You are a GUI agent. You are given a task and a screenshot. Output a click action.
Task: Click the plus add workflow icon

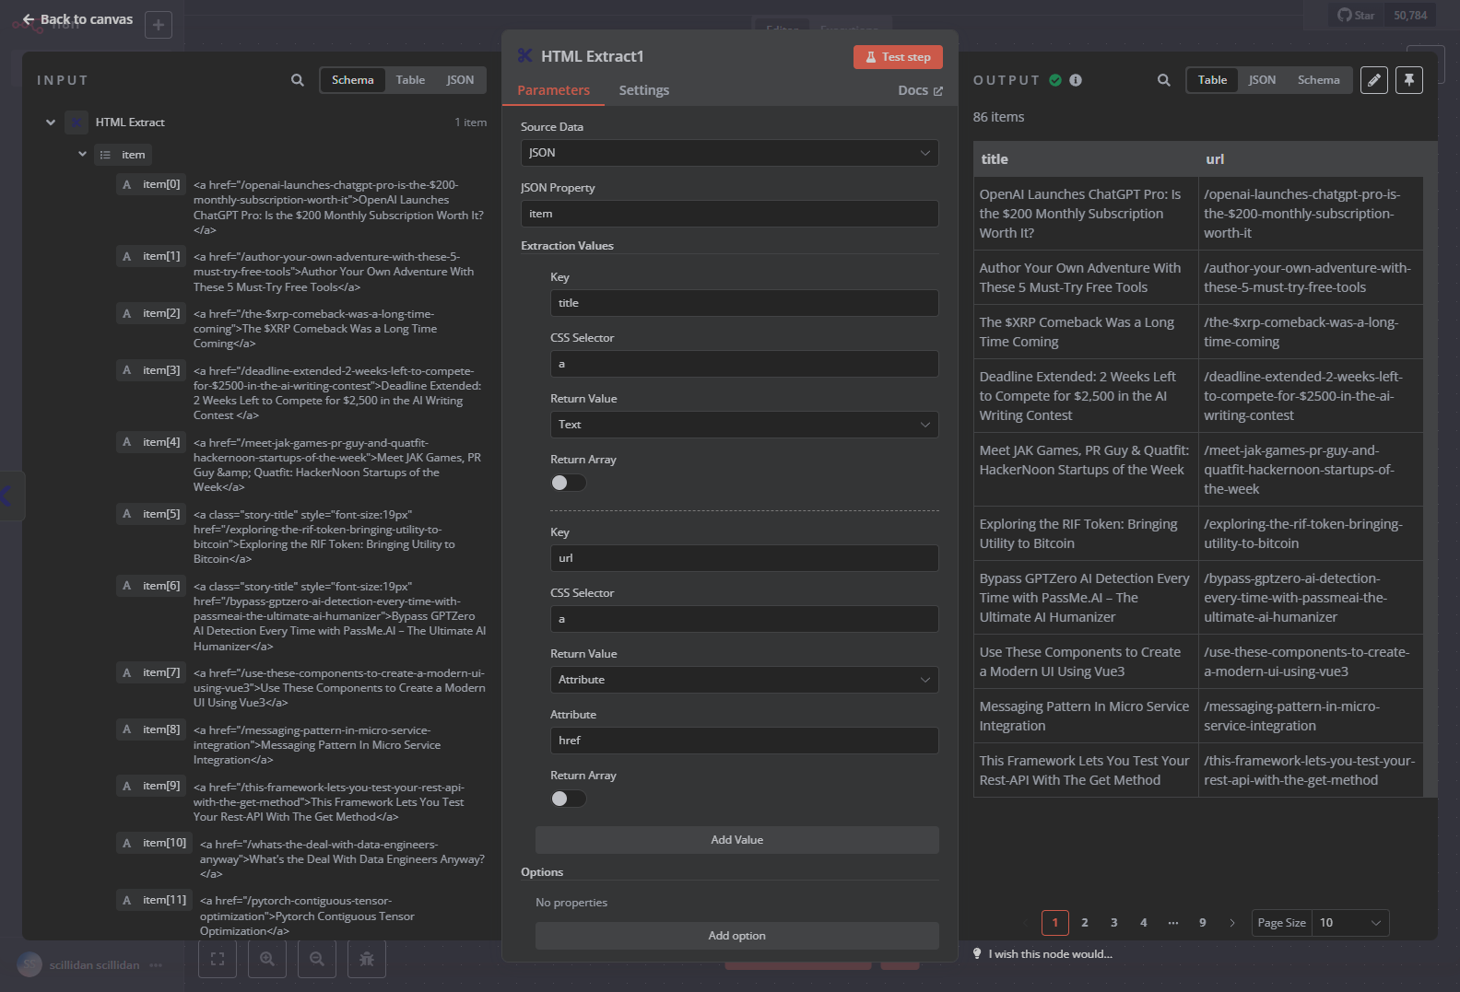click(x=159, y=25)
